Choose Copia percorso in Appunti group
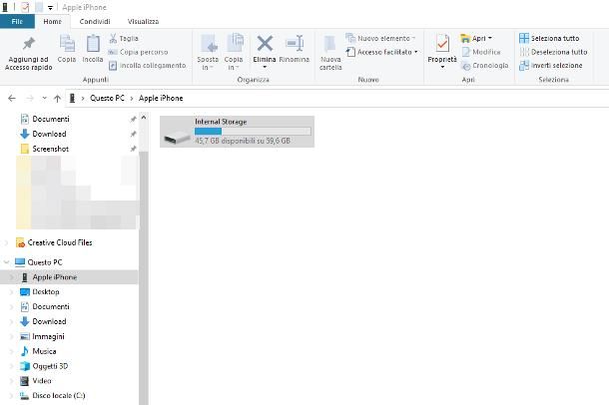The height and width of the screenshot is (405, 609). (x=138, y=52)
